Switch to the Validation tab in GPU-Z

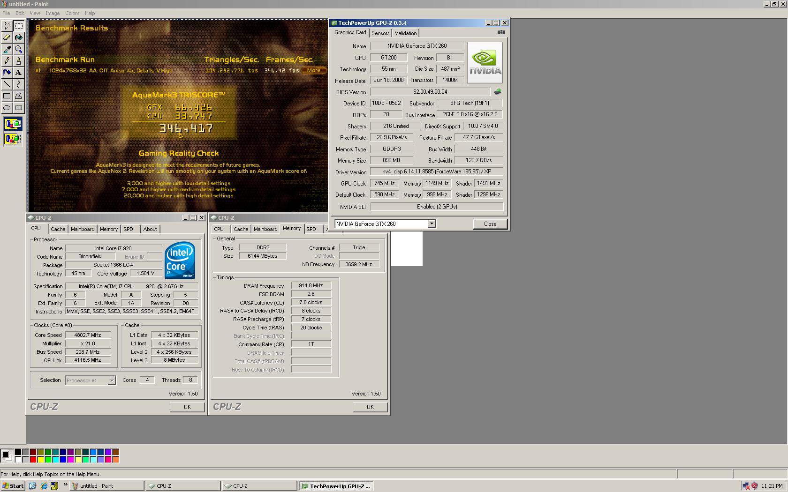(406, 33)
